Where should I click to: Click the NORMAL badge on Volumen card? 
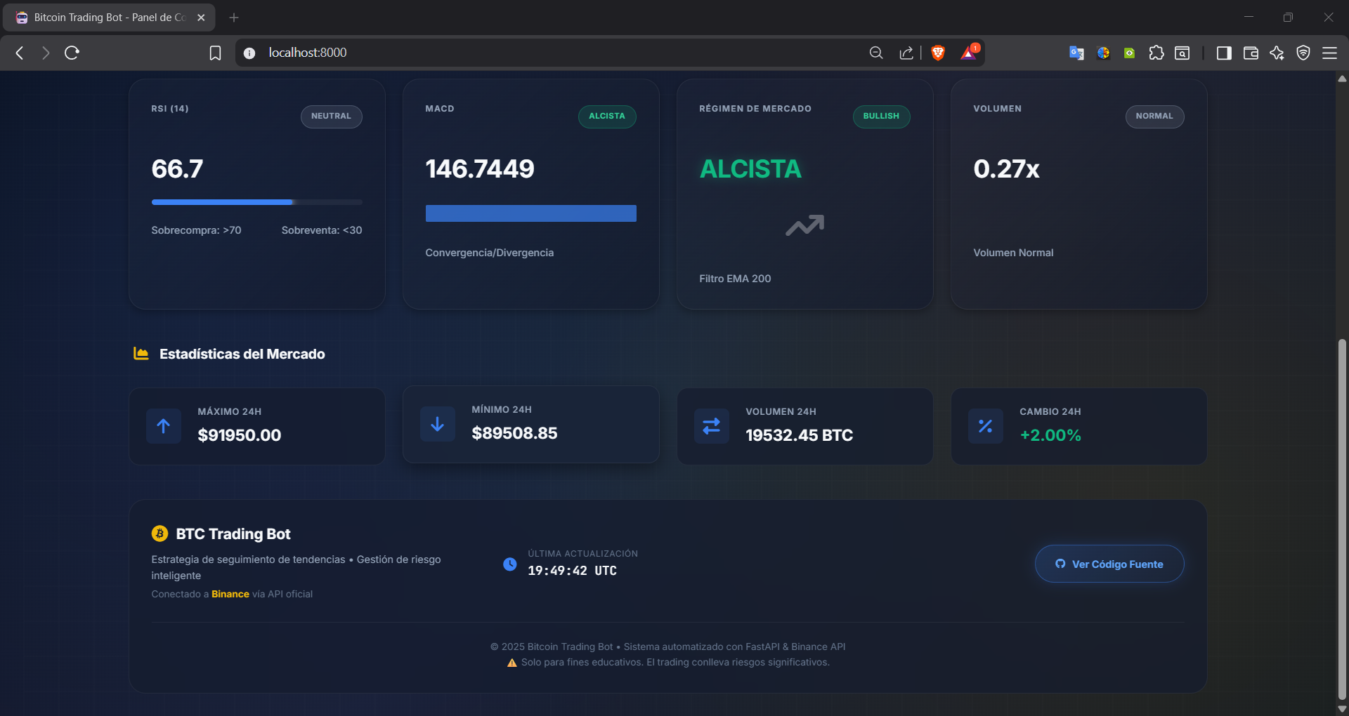point(1154,117)
